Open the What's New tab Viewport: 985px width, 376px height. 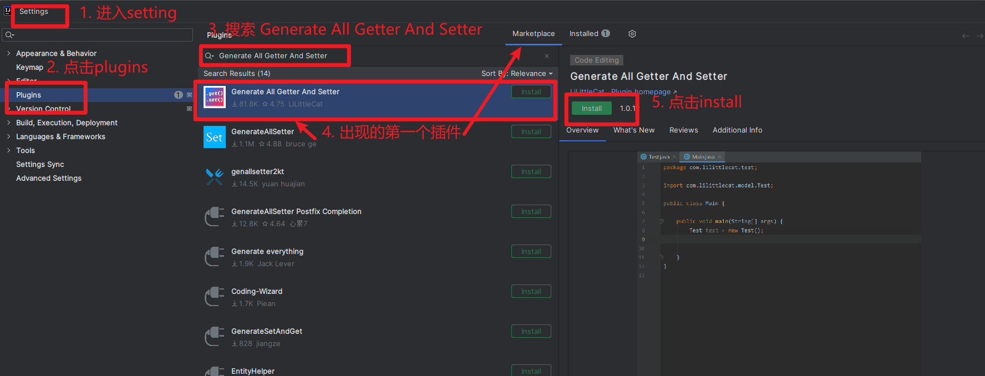pyautogui.click(x=634, y=130)
